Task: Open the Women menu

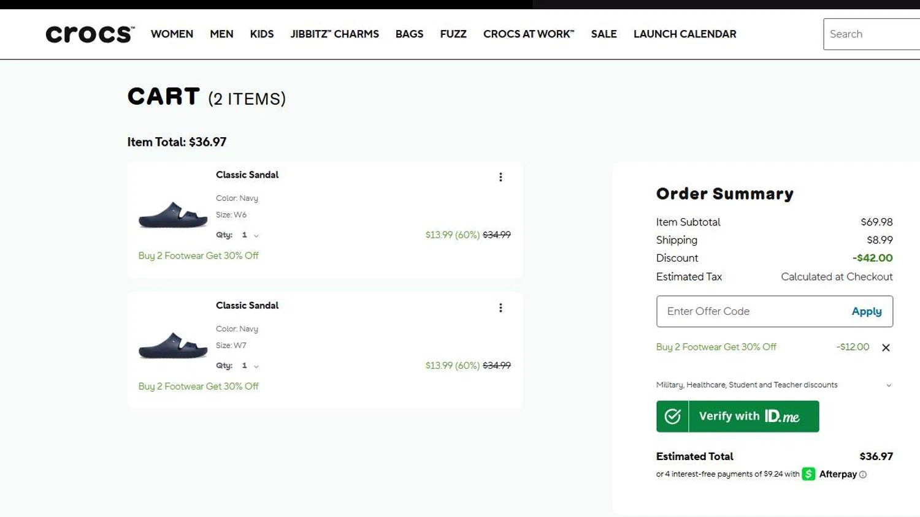Action: [172, 34]
